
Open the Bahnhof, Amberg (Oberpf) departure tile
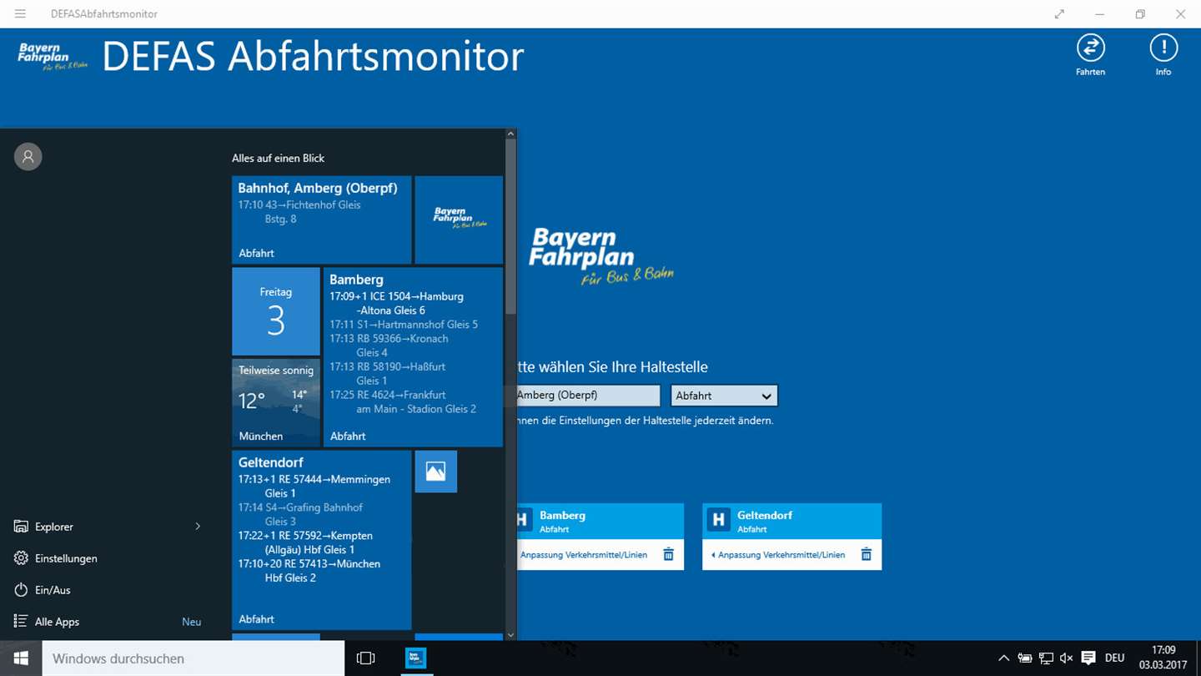[x=321, y=219]
